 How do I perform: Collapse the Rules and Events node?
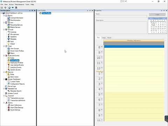[x=4, y=56]
